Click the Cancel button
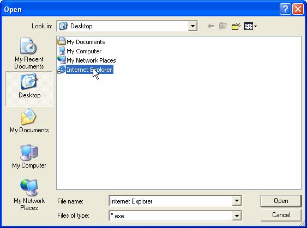 point(281,215)
